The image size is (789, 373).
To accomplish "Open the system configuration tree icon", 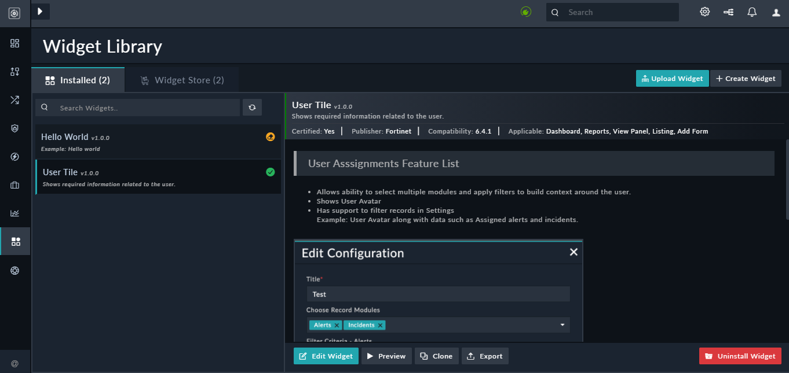I will [x=729, y=12].
